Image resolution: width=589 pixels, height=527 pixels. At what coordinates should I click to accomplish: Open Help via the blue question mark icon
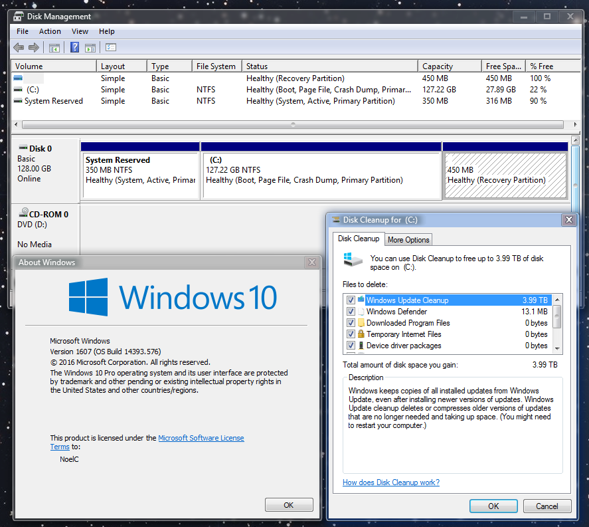pos(74,47)
